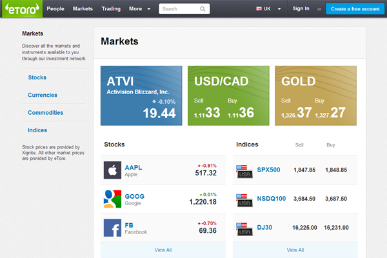Click NSDQ100 buy price 3,687.50

(336, 199)
